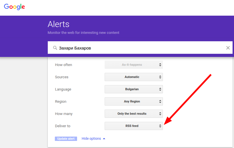Open the How many dropdown
This screenshot has width=234, height=148.
[134, 114]
